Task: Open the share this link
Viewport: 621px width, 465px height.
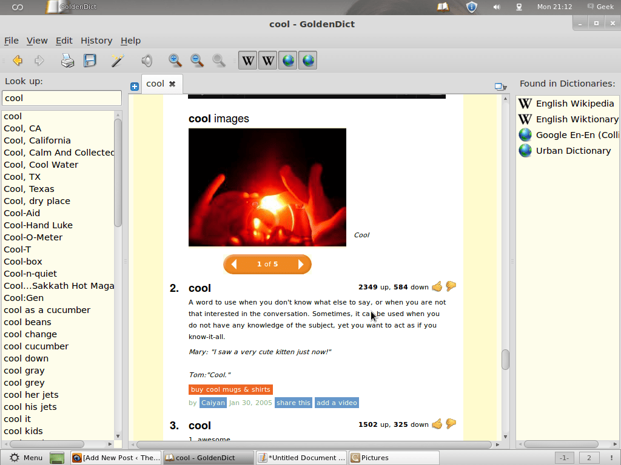Action: [x=293, y=402]
